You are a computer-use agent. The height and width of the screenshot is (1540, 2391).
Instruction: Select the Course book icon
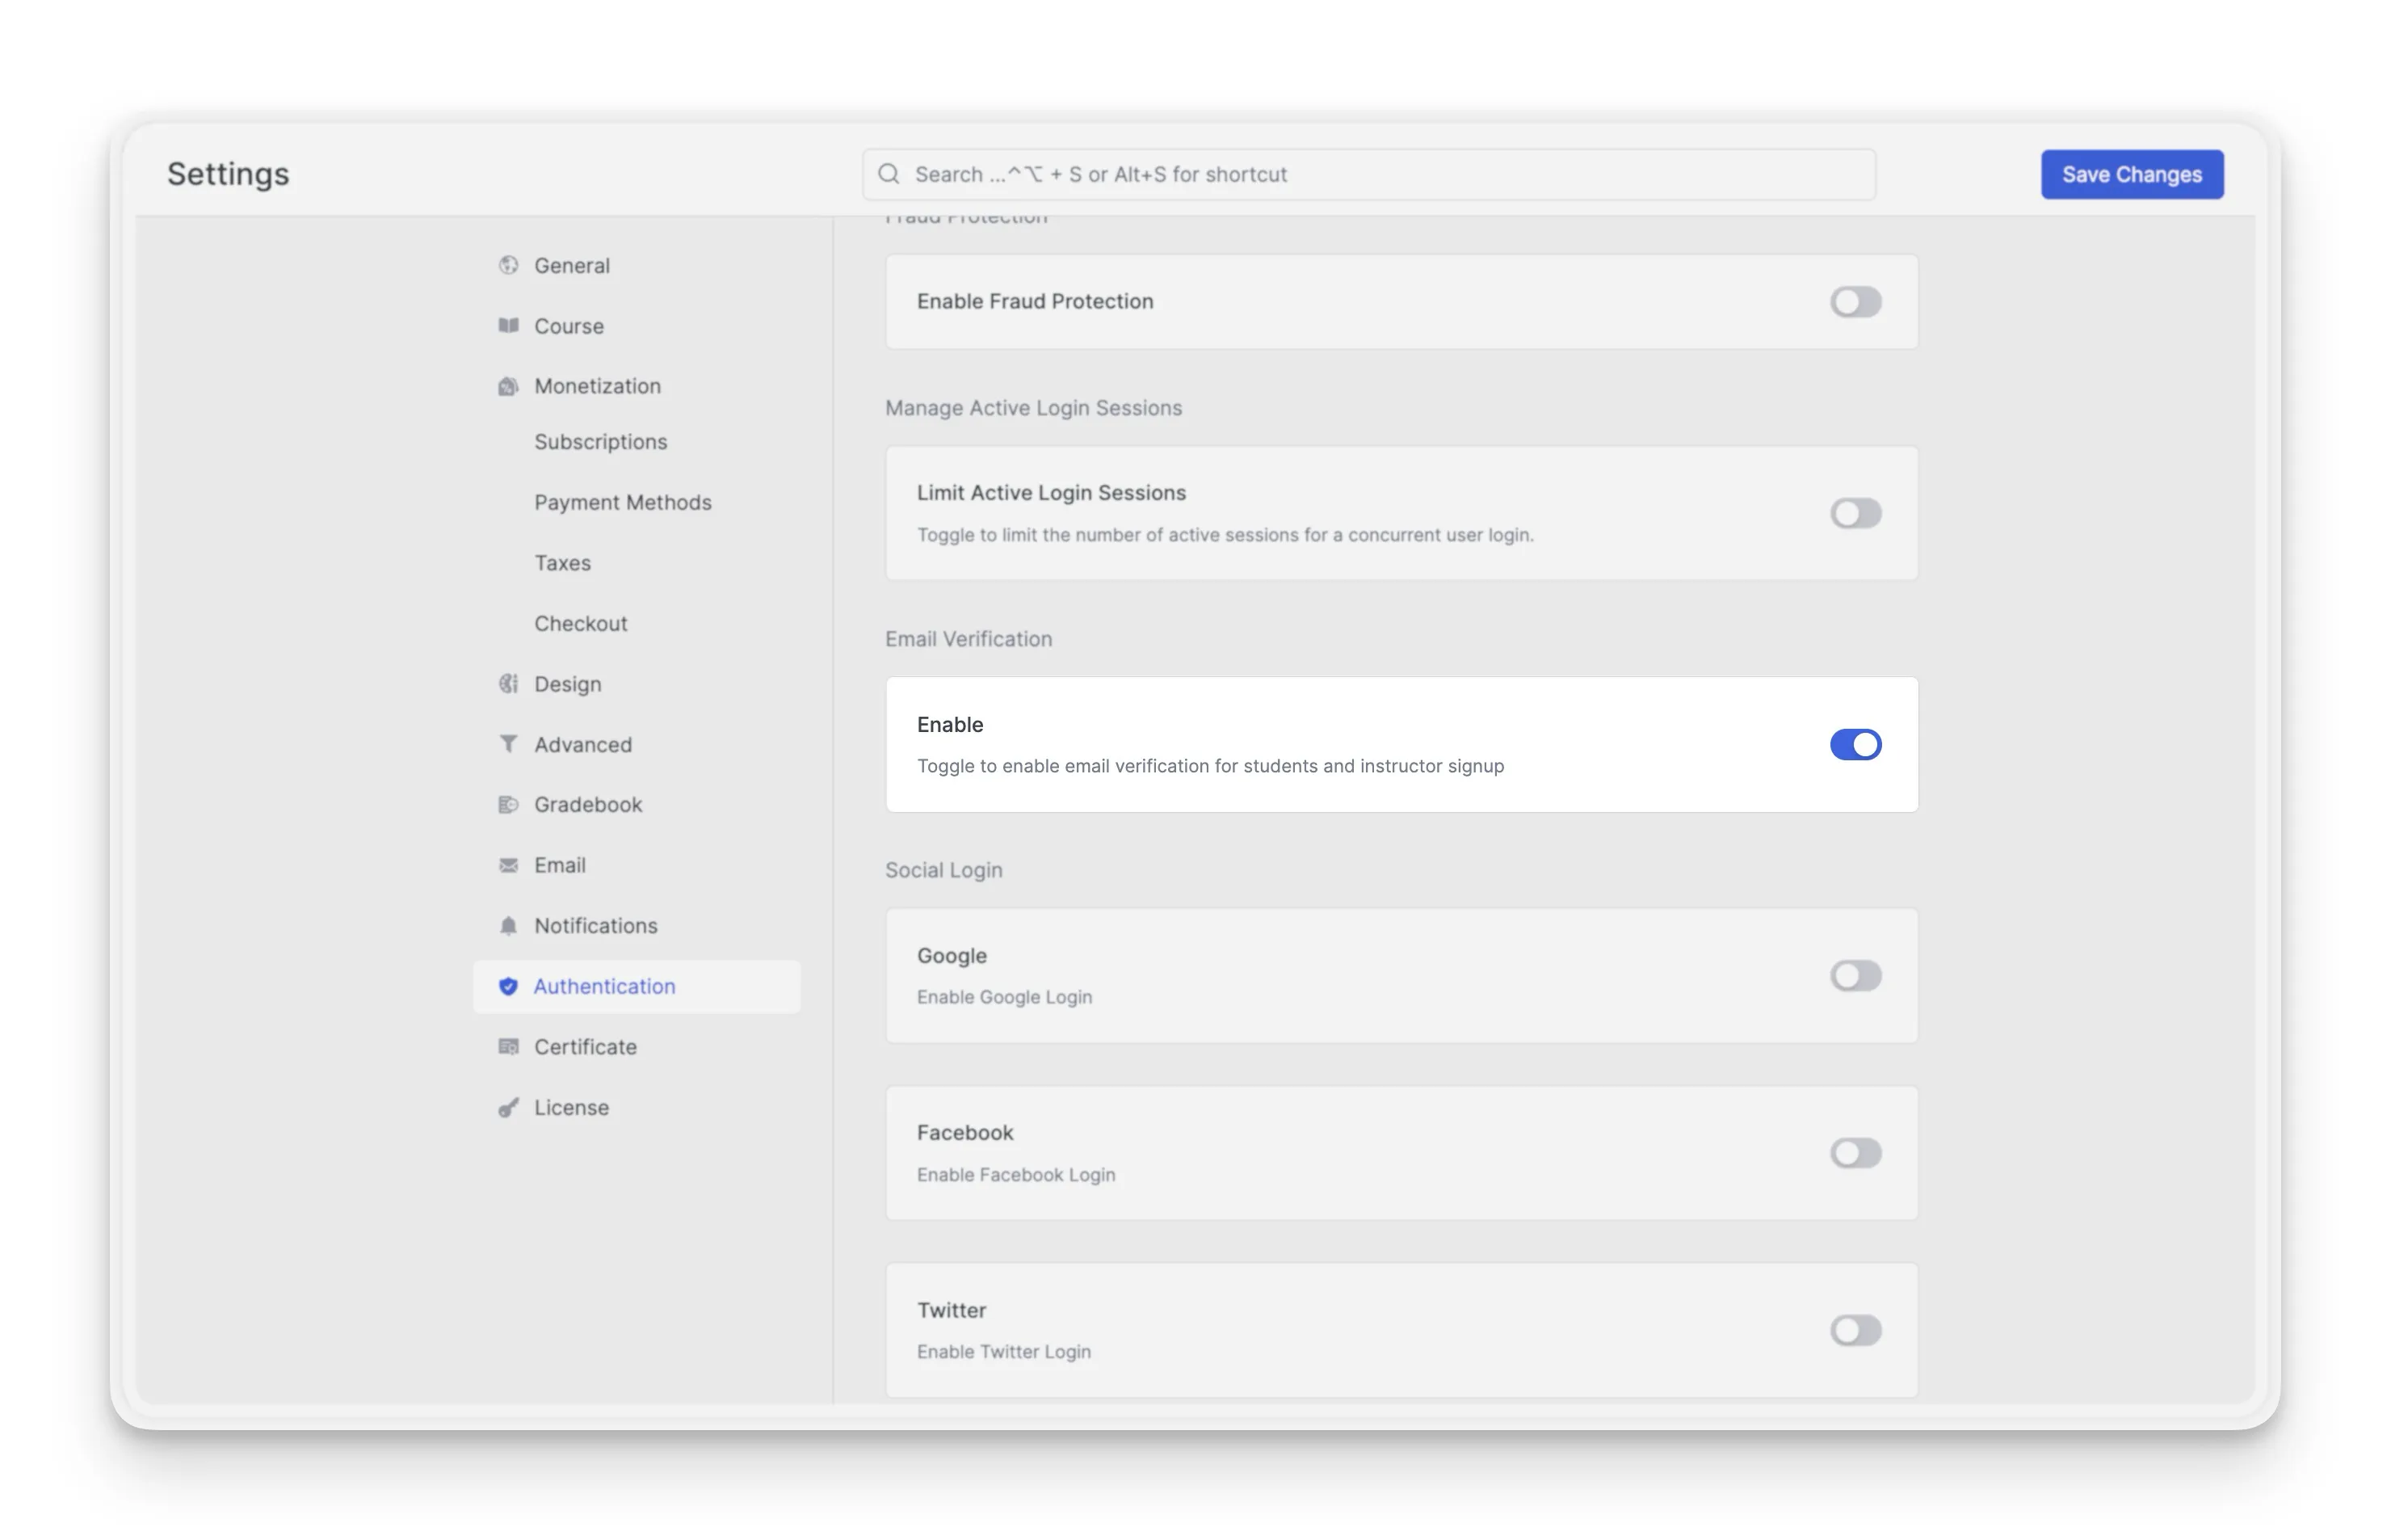click(510, 325)
